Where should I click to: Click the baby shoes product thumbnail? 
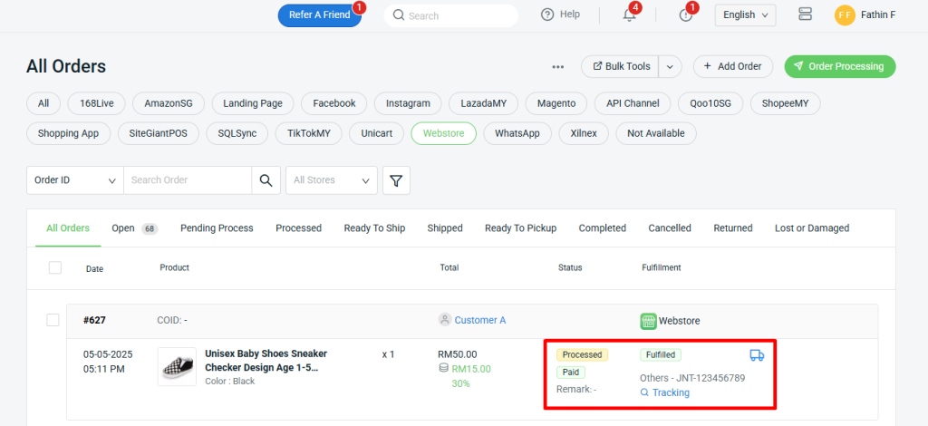(x=177, y=366)
